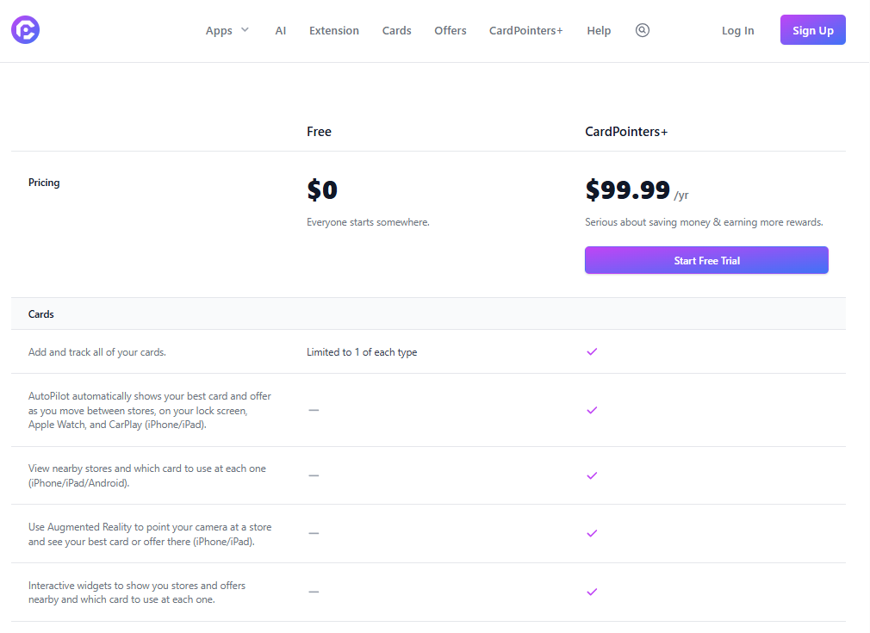
Task: Click checkmark in the AutoPilot row
Action: 592,410
